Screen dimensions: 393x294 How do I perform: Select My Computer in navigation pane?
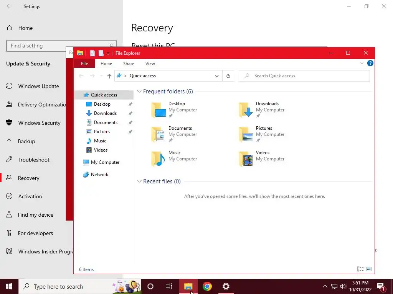[105, 162]
